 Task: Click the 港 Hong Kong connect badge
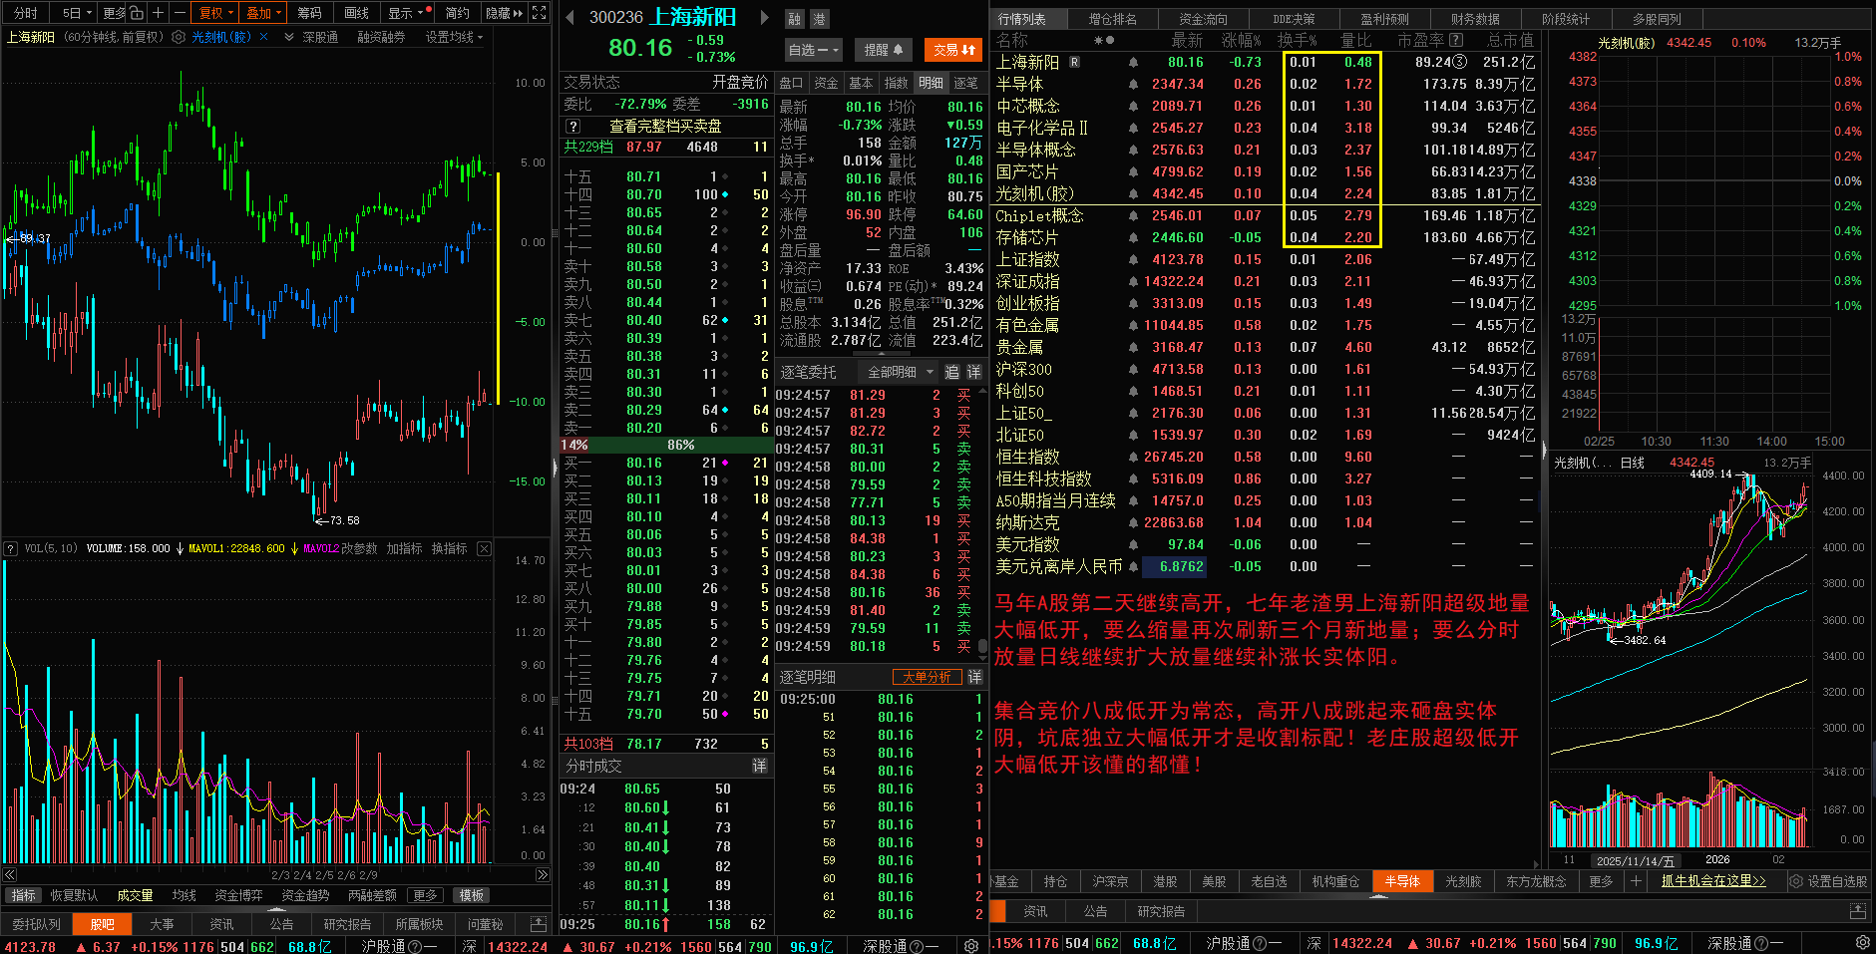[819, 19]
